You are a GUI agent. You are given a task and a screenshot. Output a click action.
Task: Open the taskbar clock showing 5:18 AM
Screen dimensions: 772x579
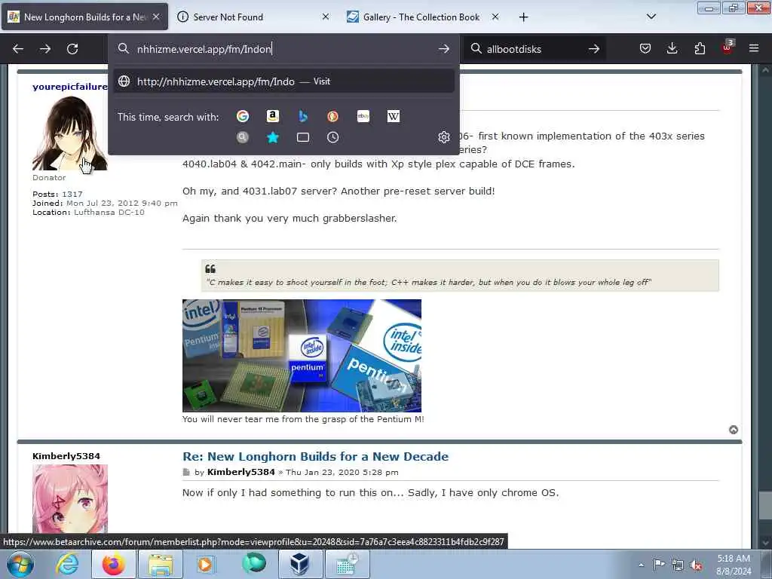(x=734, y=565)
